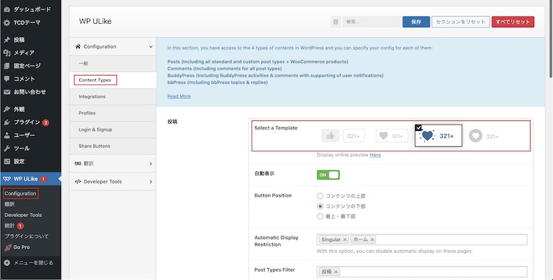This screenshot has height=280, width=553.
Task: Click the セクションをリセット button
Action: [x=461, y=22]
